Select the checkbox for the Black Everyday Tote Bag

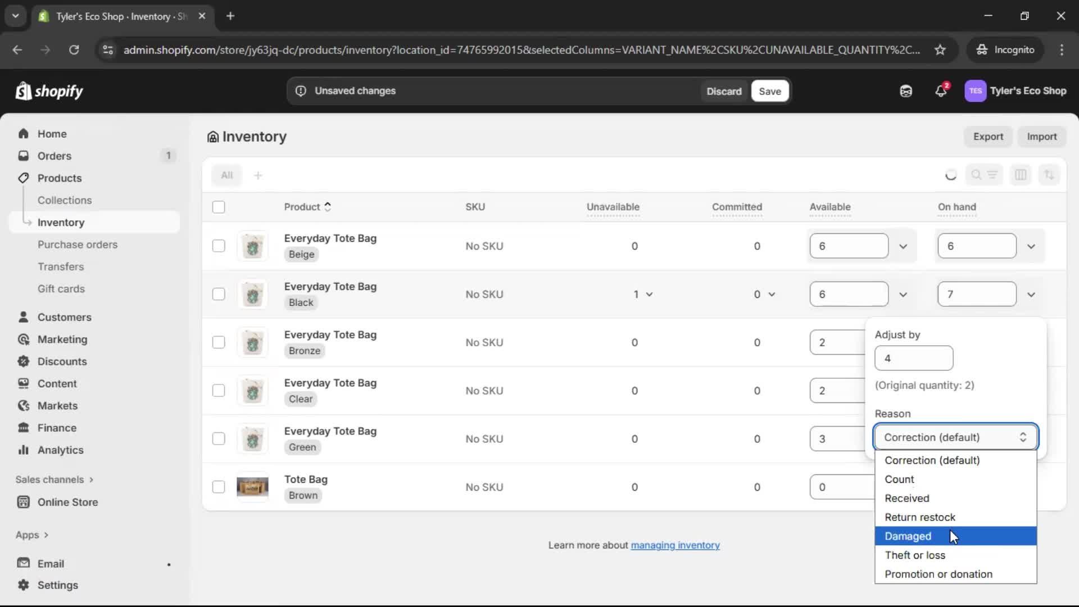pyautogui.click(x=219, y=294)
